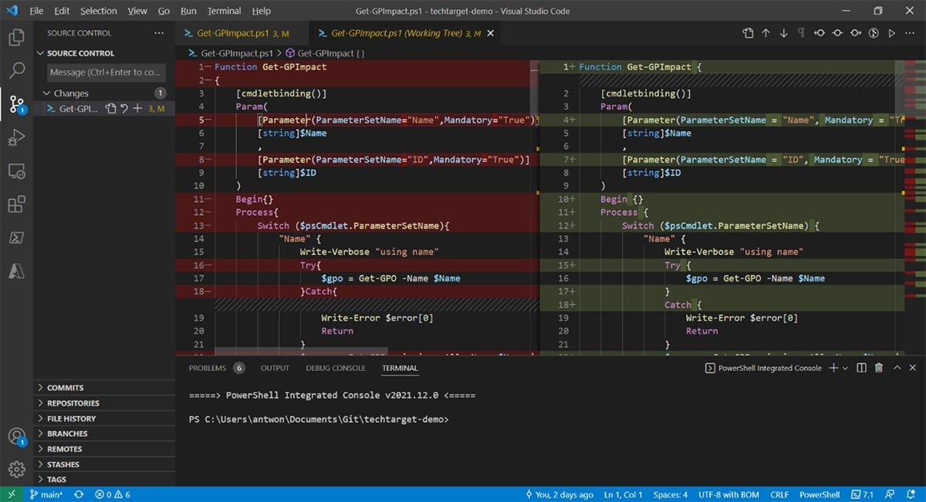Split the terminal panel
Viewport: 926px width, 502px height.
pyautogui.click(x=863, y=369)
